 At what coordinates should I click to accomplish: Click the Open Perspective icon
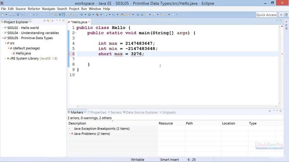coord(281,15)
